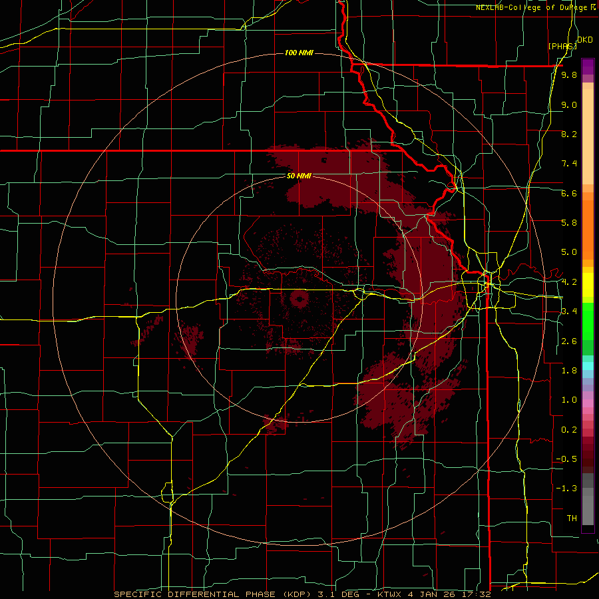
Task: Click the bright green segment of the color bar
Action: (x=588, y=321)
